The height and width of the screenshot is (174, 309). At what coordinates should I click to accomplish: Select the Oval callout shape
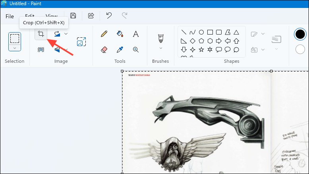click(228, 50)
